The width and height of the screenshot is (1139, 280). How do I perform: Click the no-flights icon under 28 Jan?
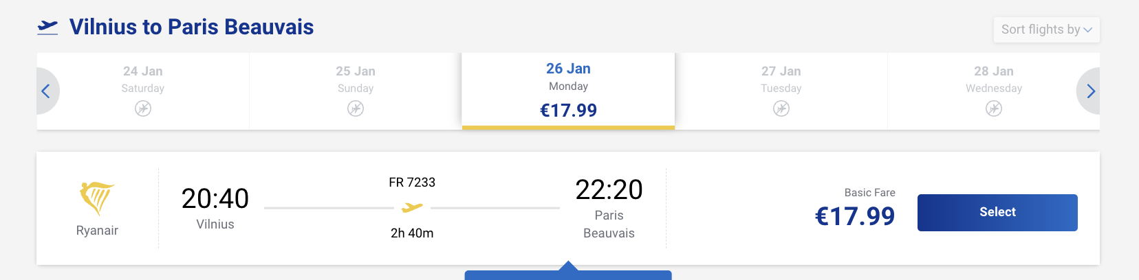click(x=993, y=108)
